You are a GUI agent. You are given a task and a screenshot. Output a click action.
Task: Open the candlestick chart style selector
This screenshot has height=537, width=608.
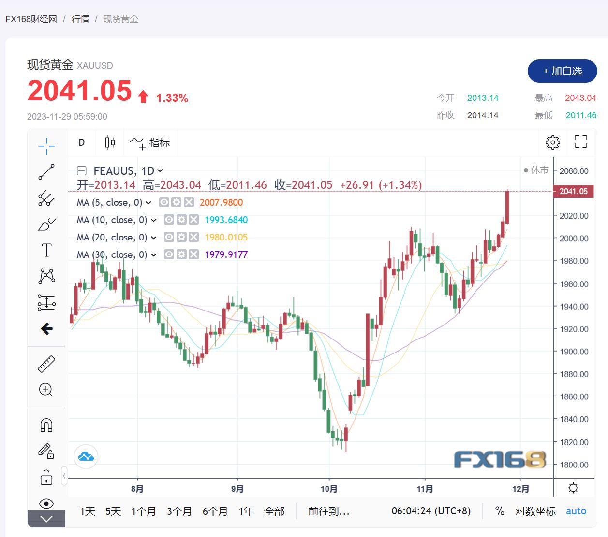pyautogui.click(x=110, y=142)
